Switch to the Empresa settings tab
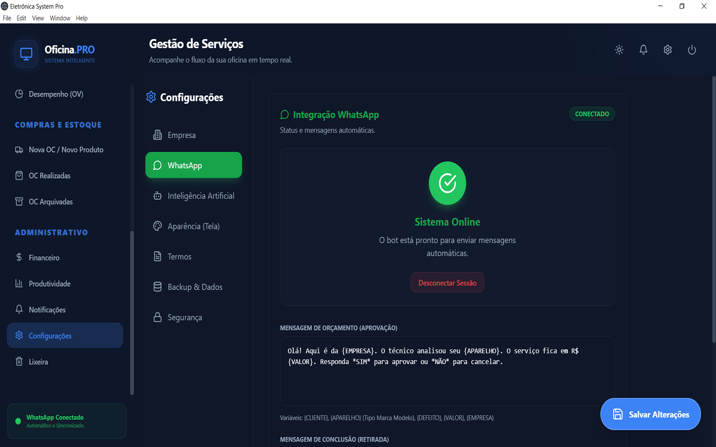 193,135
